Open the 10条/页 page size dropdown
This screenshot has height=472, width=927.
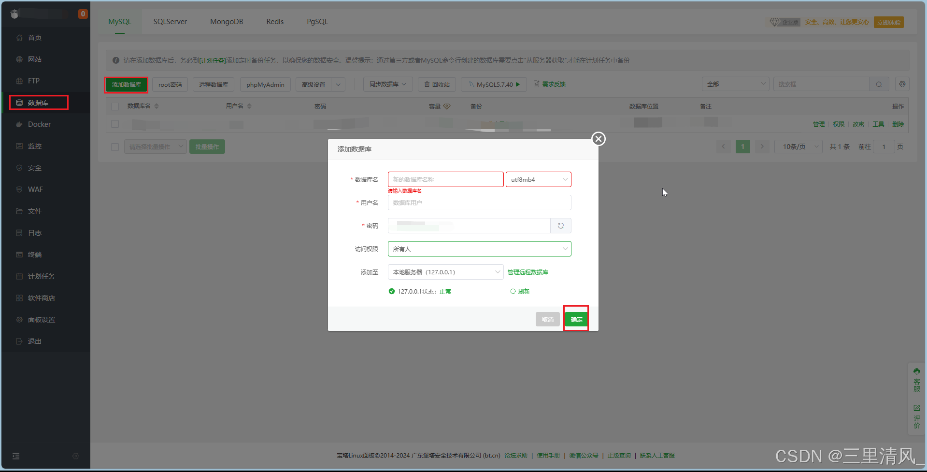(x=799, y=147)
